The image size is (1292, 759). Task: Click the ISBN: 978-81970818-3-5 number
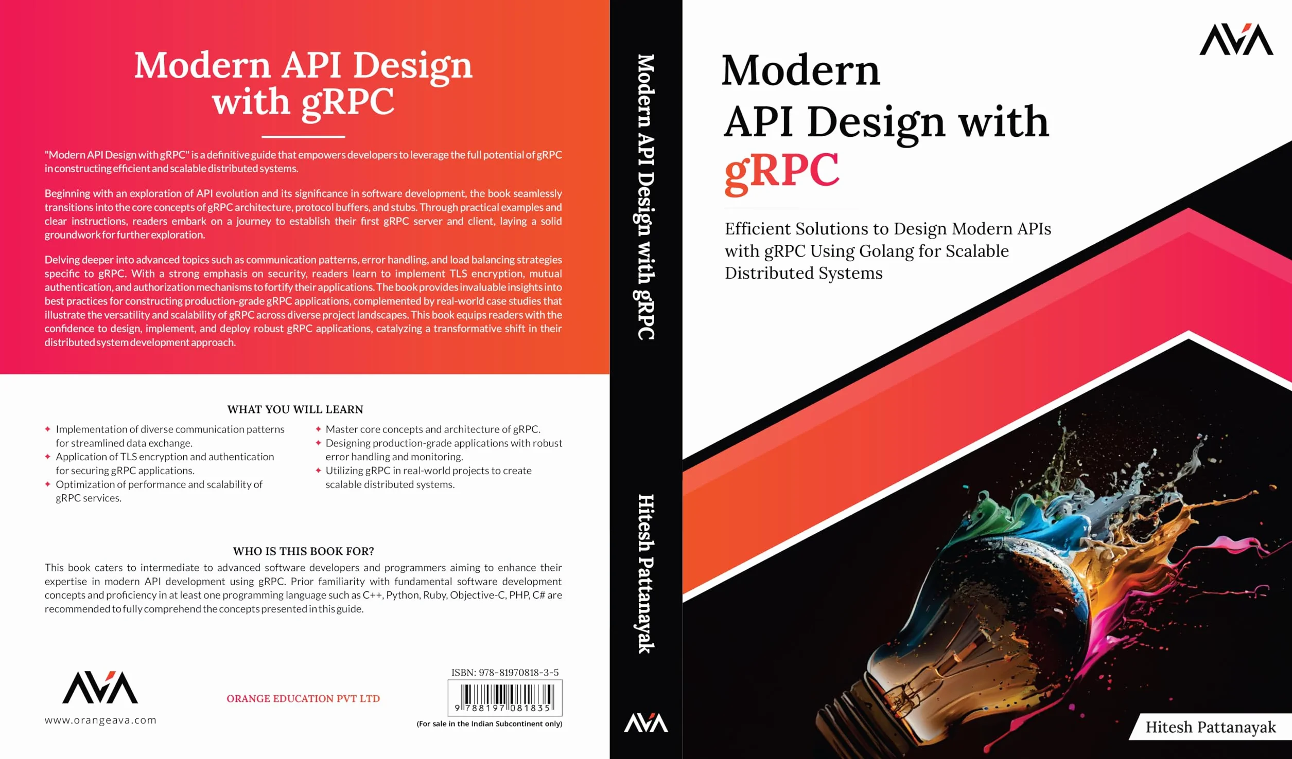pos(505,672)
